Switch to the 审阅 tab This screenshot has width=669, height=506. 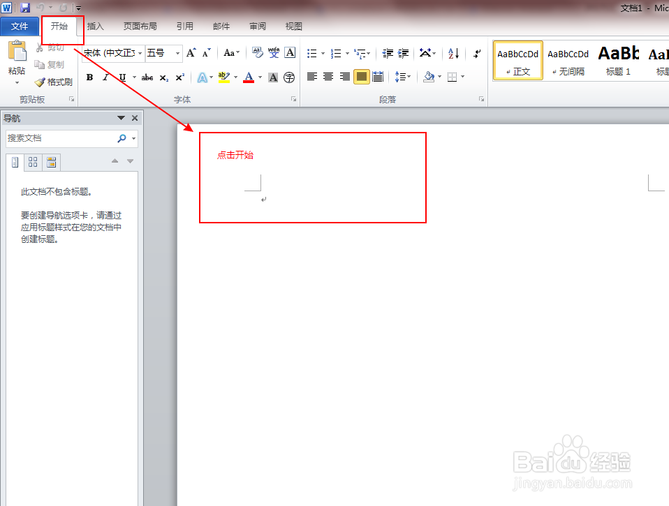258,27
